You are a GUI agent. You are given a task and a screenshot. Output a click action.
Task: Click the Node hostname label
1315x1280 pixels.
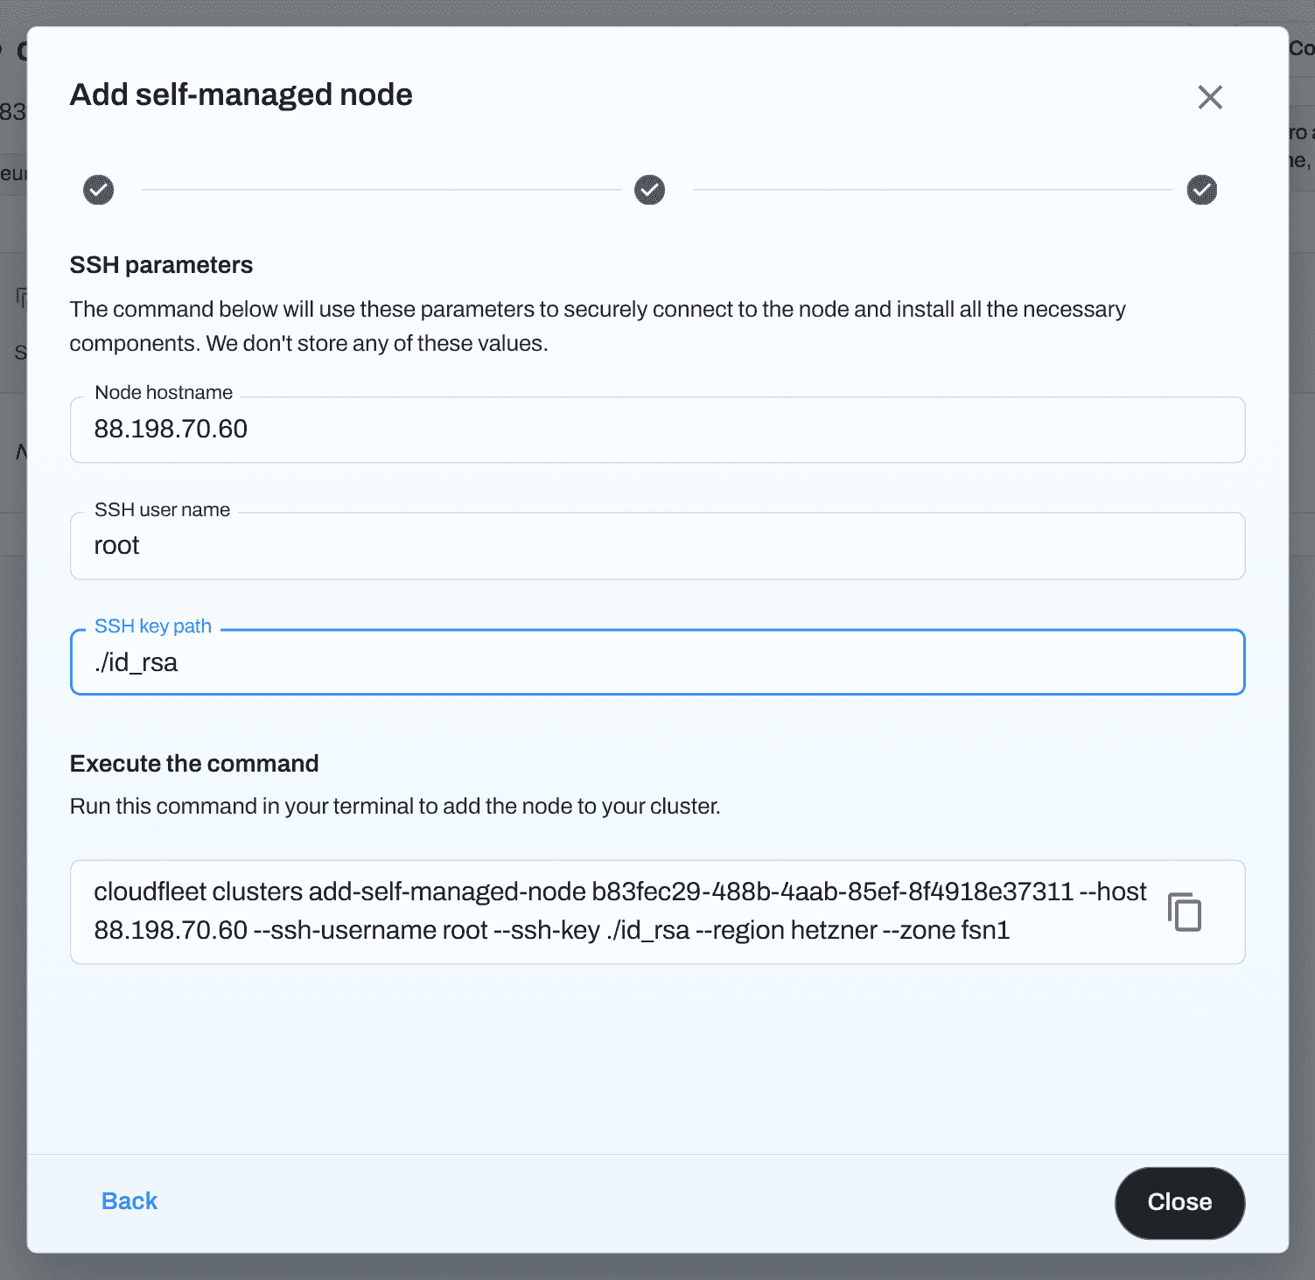164,393
